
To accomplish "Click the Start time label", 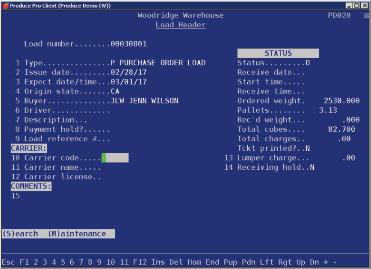I will point(271,82).
